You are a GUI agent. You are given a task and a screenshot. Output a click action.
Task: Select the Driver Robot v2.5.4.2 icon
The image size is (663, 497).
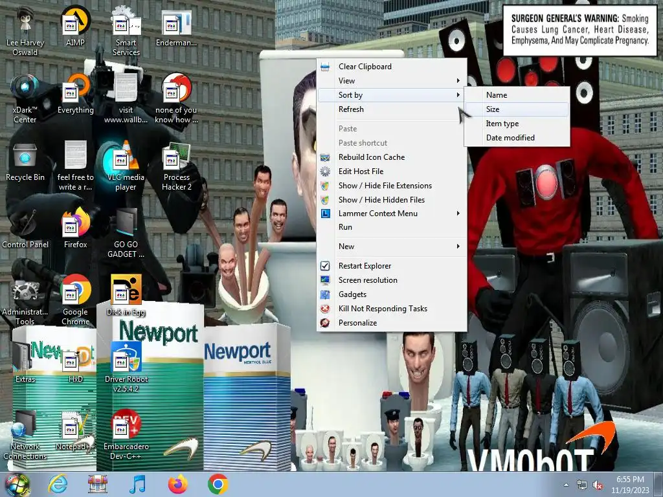point(126,368)
